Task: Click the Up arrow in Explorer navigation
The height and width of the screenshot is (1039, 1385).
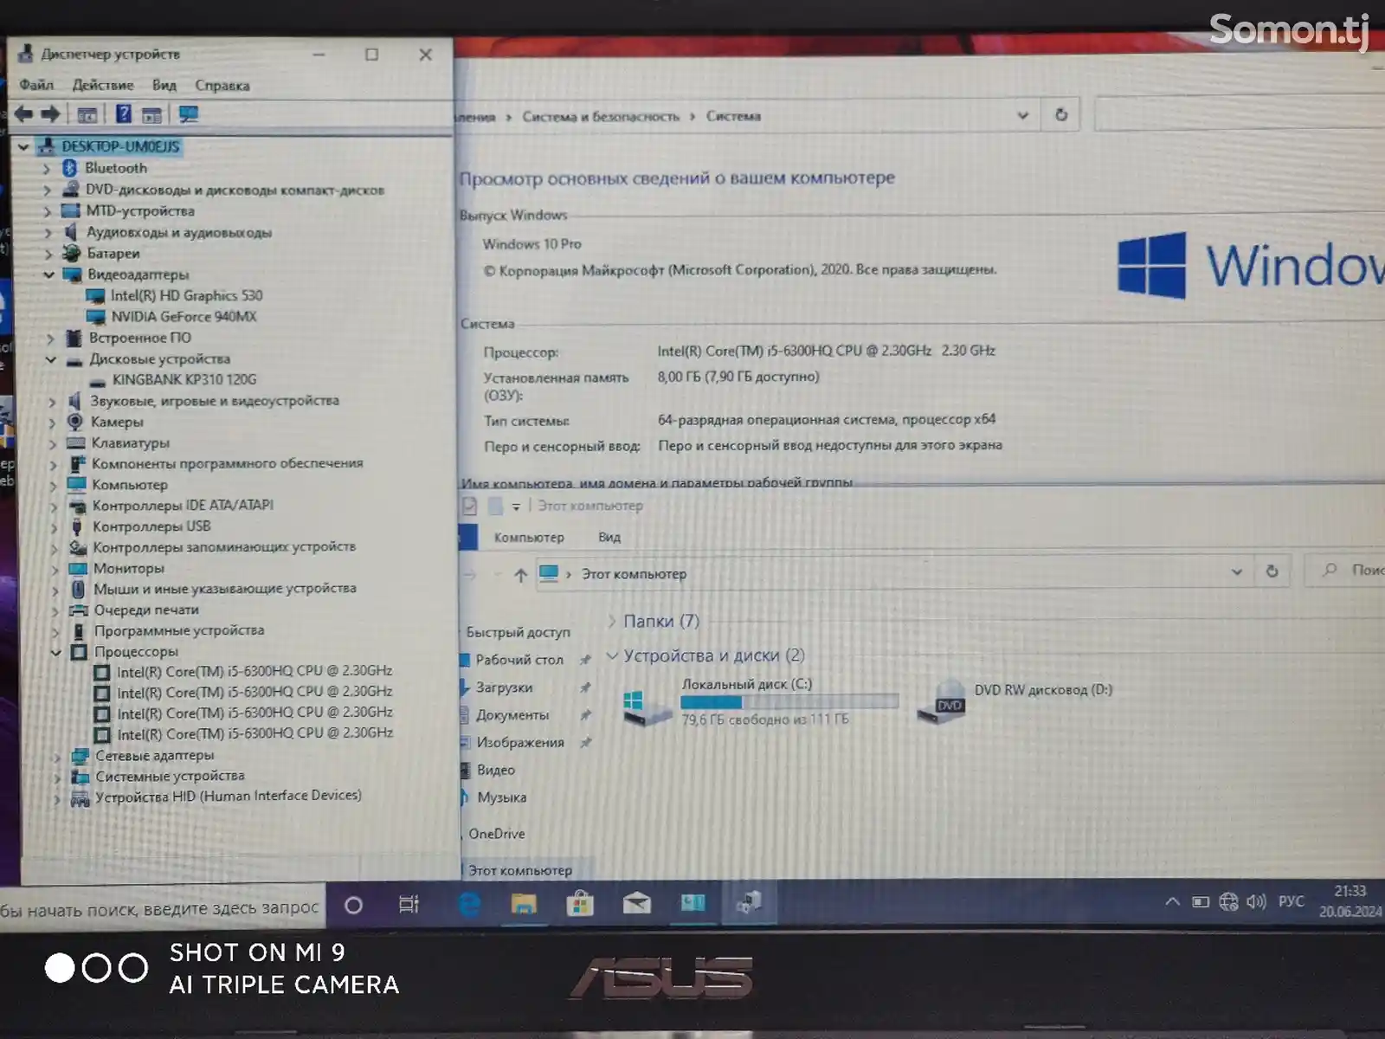Action: pyautogui.click(x=520, y=575)
